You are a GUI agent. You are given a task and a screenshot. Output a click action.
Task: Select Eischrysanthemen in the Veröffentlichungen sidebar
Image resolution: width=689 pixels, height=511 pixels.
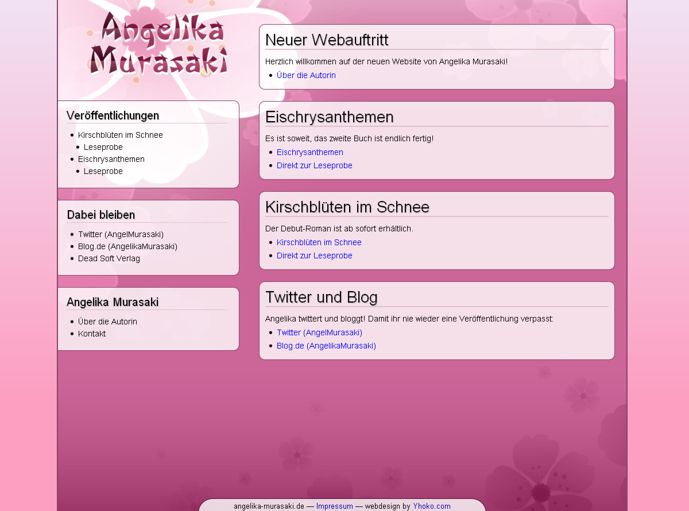click(x=111, y=159)
